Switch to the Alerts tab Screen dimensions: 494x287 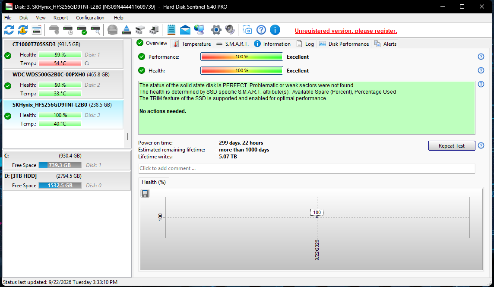tap(385, 44)
